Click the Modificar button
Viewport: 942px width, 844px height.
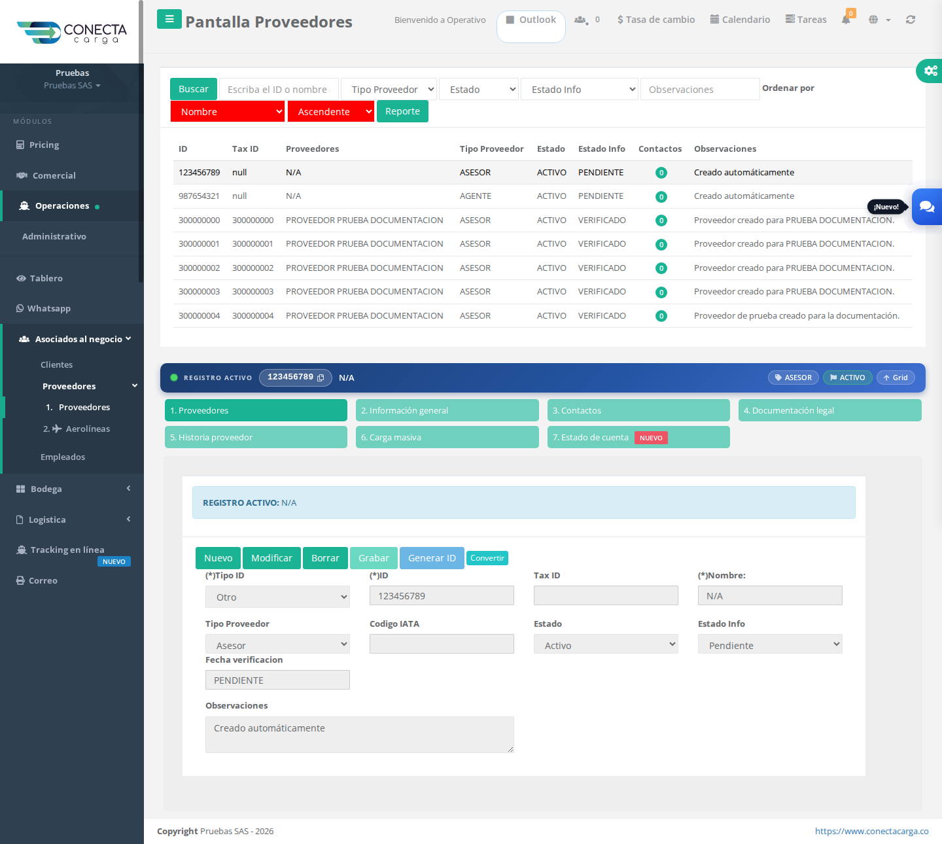tap(271, 558)
